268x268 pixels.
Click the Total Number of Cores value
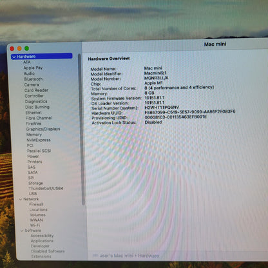[x=179, y=88]
